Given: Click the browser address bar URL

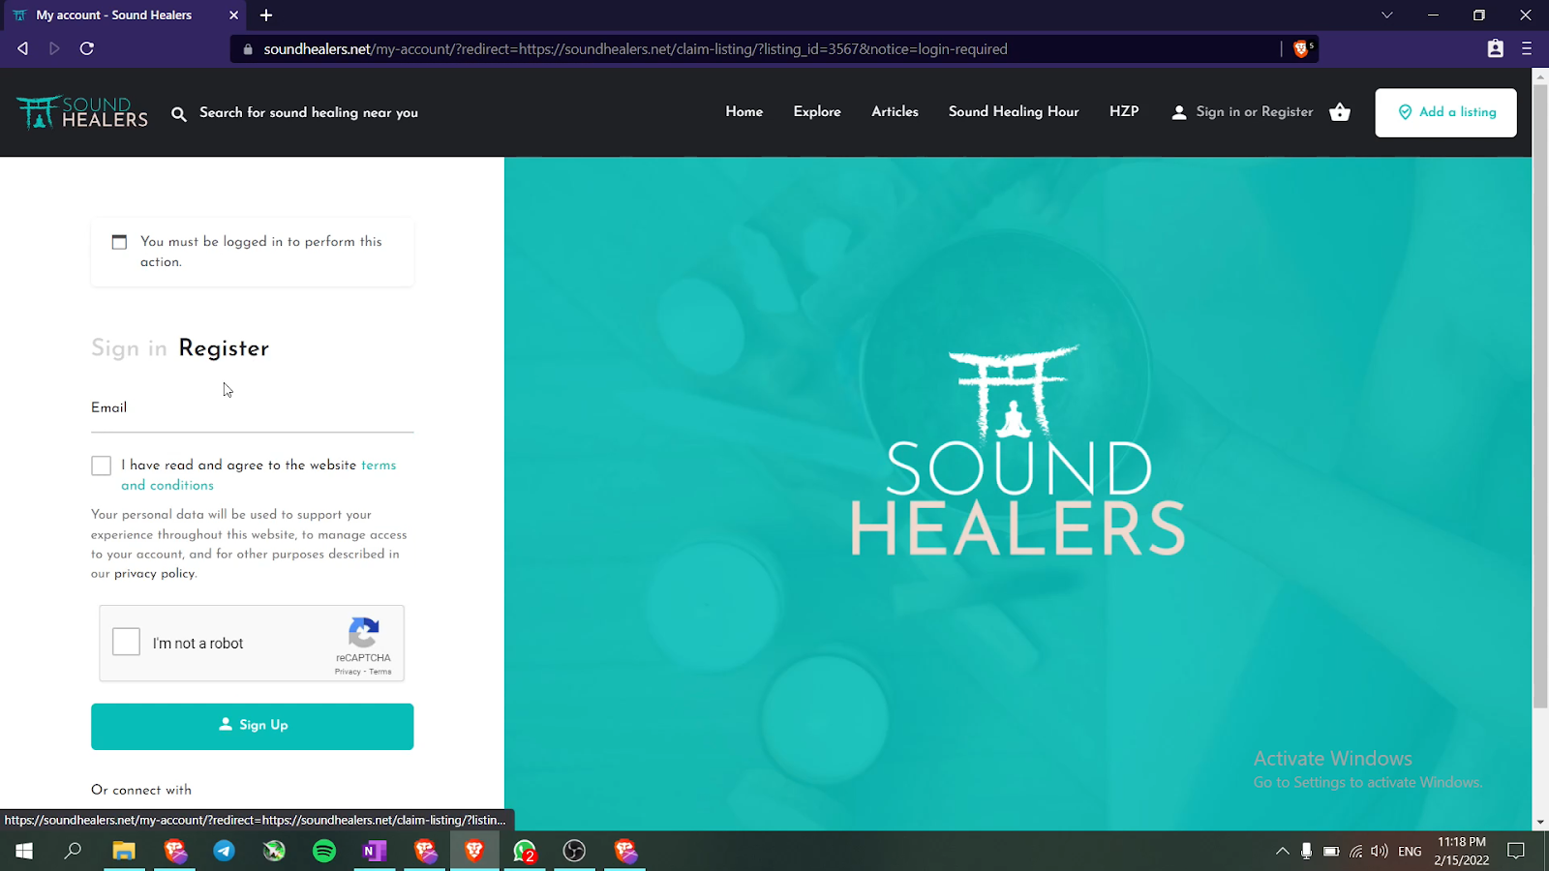Looking at the screenshot, I should (x=635, y=49).
